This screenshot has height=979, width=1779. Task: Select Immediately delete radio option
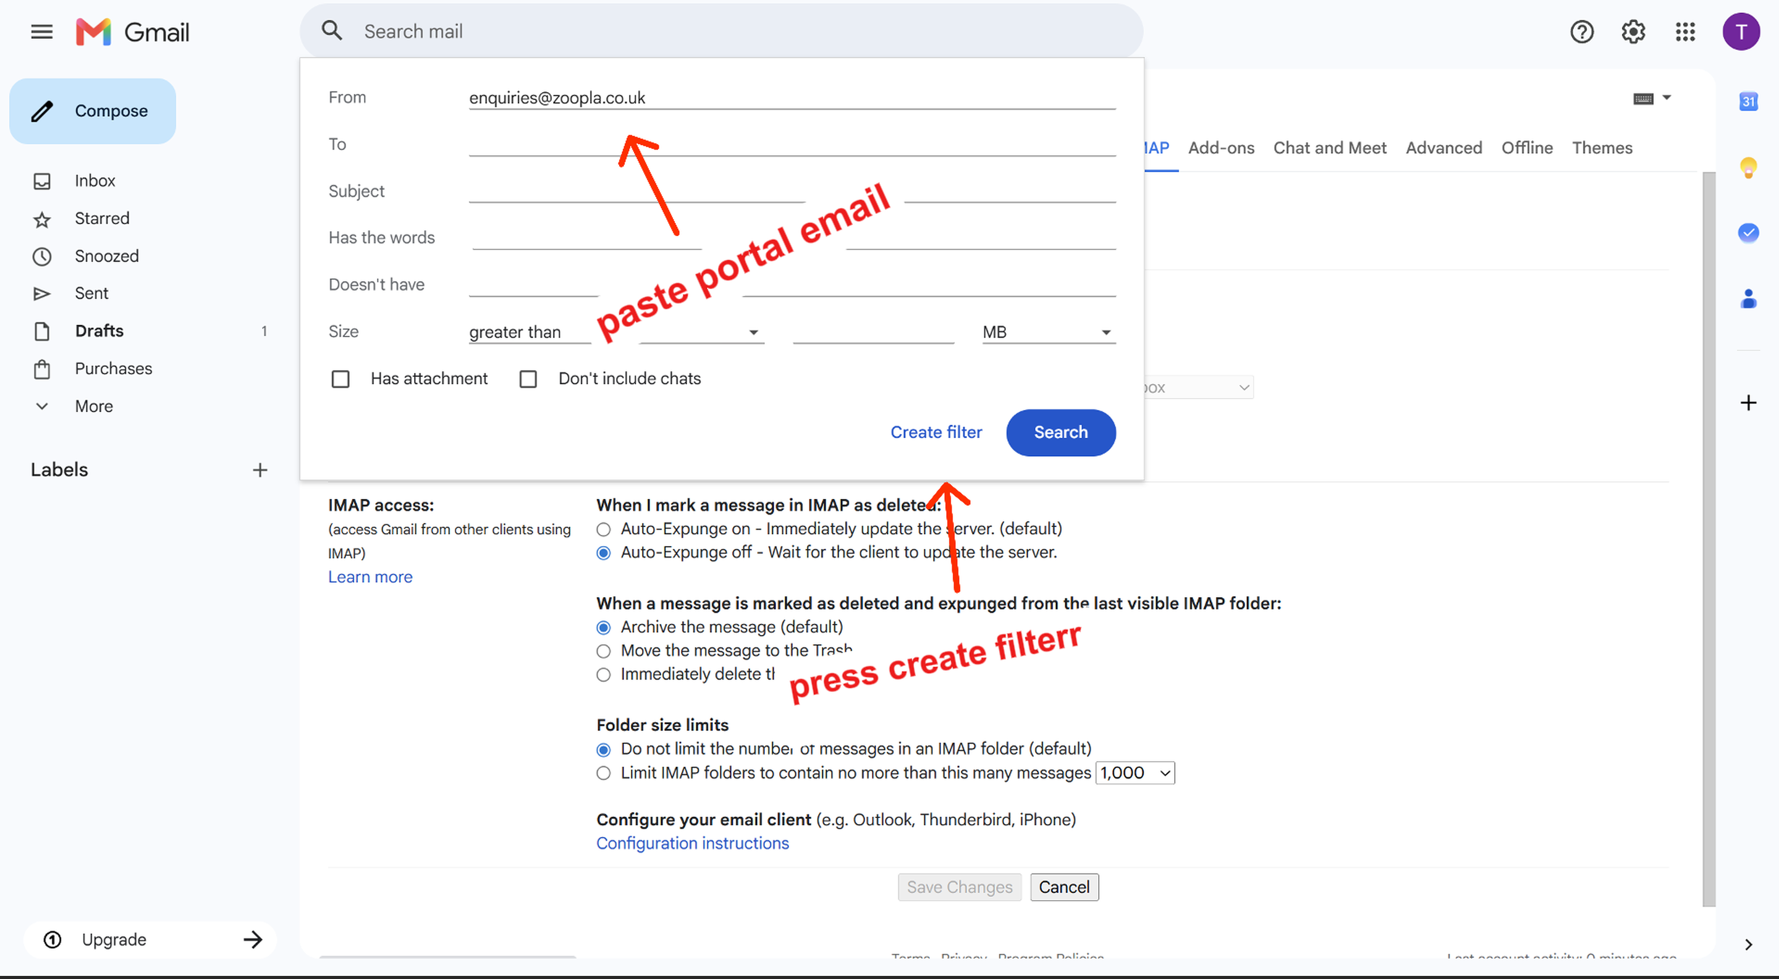(x=604, y=674)
